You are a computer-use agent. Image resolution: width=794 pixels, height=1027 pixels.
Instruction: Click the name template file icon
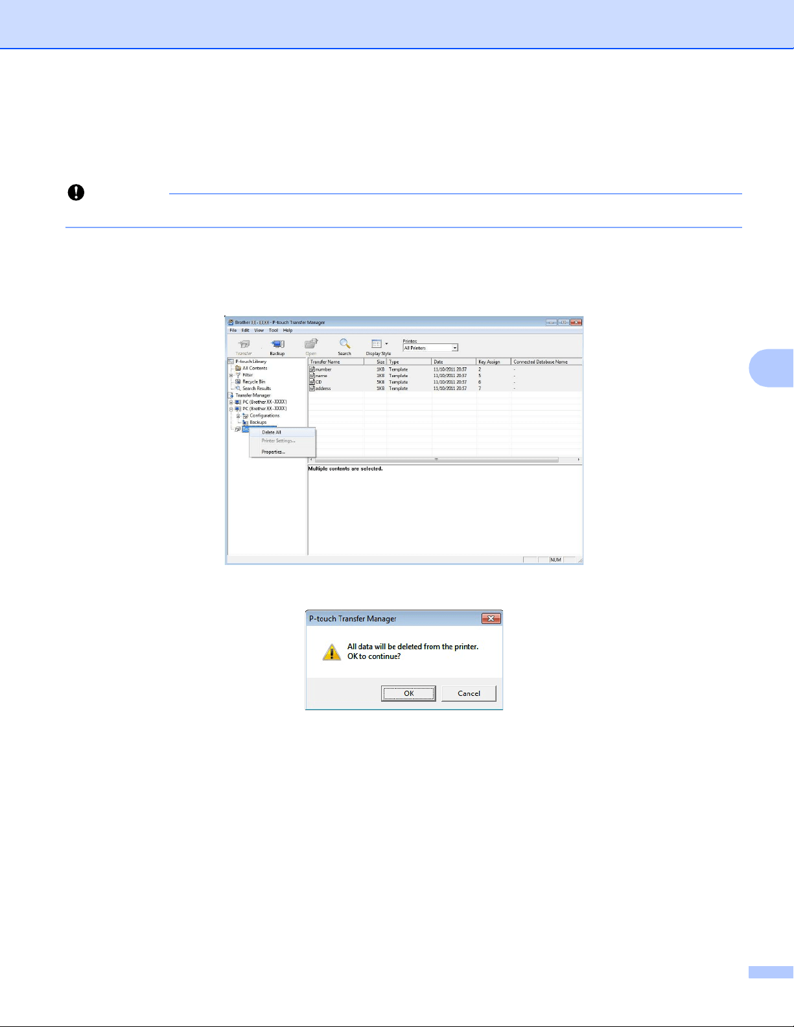(x=312, y=376)
